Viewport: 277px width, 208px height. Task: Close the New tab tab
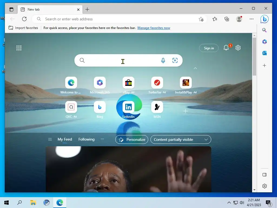tap(78, 9)
